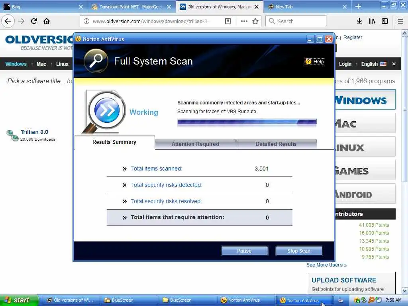Click the large Windows category banner

(x=365, y=100)
